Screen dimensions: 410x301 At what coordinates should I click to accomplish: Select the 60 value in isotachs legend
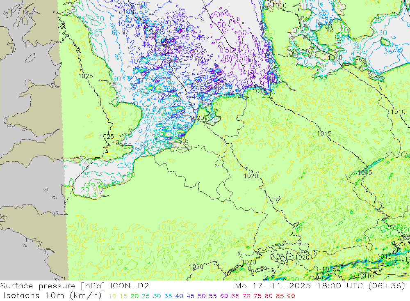pos(224,296)
